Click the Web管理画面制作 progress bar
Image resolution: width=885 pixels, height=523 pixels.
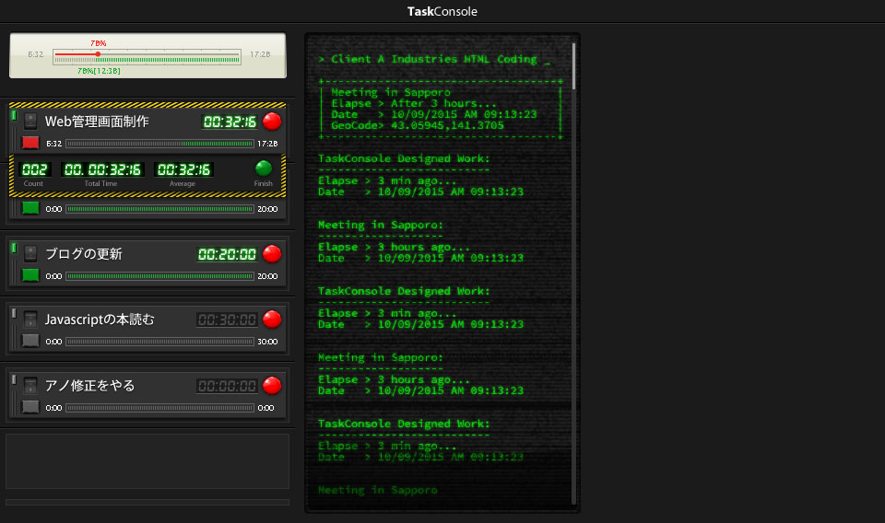tap(159, 144)
